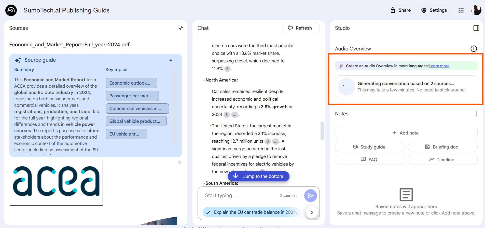Click the chat panel scrollbar
The height and width of the screenshot is (228, 485).
tap(322, 131)
